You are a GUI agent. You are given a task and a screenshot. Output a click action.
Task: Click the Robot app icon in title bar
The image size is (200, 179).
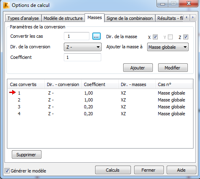(6, 5)
